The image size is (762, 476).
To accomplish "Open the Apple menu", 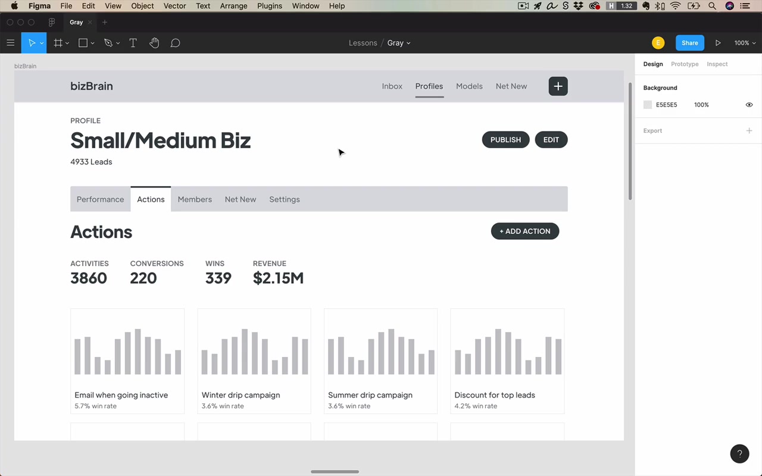I will point(14,6).
